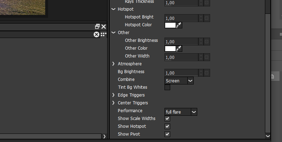This screenshot has width=282, height=142.
Task: Click the Bg Brightness stepper arrows
Action: point(201,73)
